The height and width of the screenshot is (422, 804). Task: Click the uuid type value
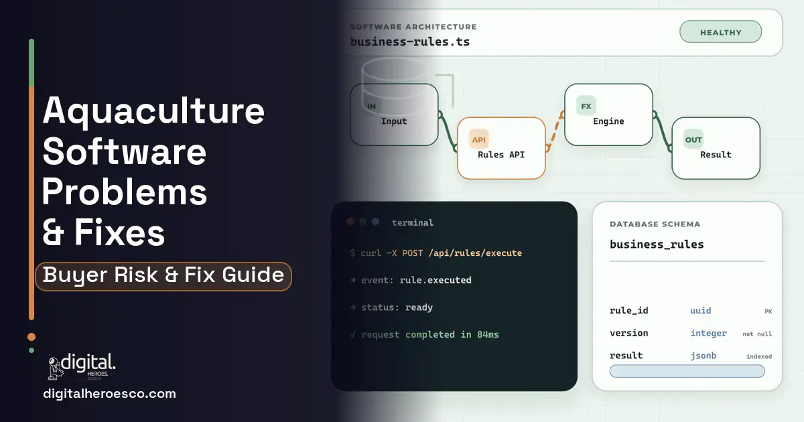coord(701,311)
